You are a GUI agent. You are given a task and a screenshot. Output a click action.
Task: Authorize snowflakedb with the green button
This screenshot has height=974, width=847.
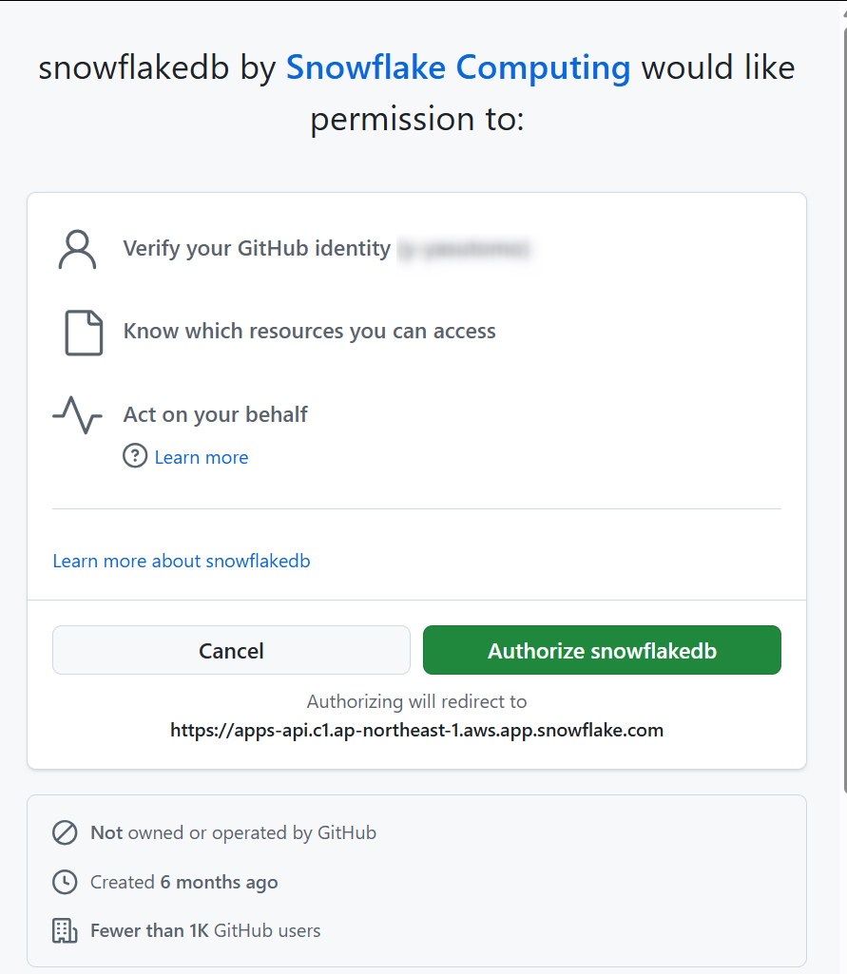coord(602,650)
